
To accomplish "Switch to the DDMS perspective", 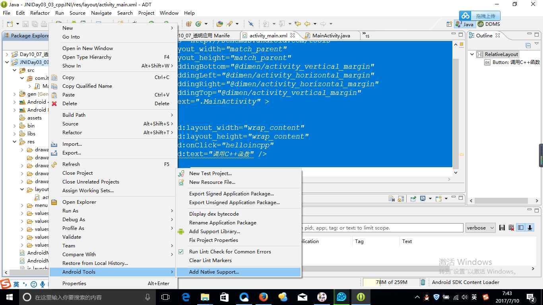I will pyautogui.click(x=489, y=24).
